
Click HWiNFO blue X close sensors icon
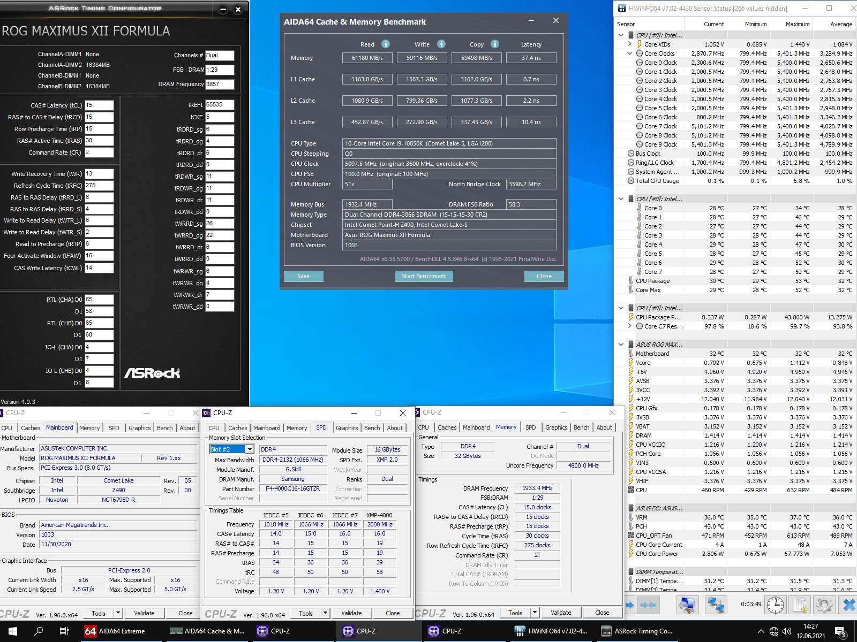click(849, 605)
